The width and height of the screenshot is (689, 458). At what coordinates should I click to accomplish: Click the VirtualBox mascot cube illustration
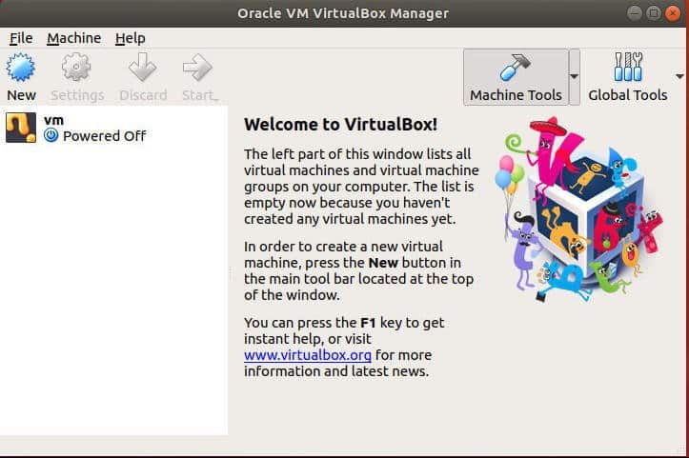click(578, 209)
